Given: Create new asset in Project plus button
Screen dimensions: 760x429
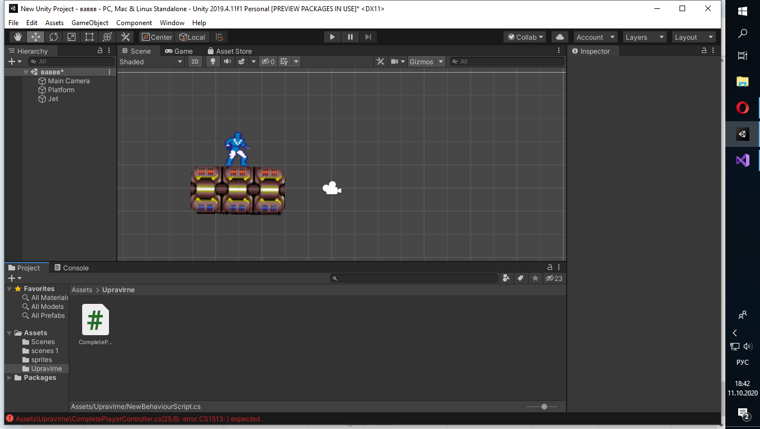Looking at the screenshot, I should [x=15, y=278].
